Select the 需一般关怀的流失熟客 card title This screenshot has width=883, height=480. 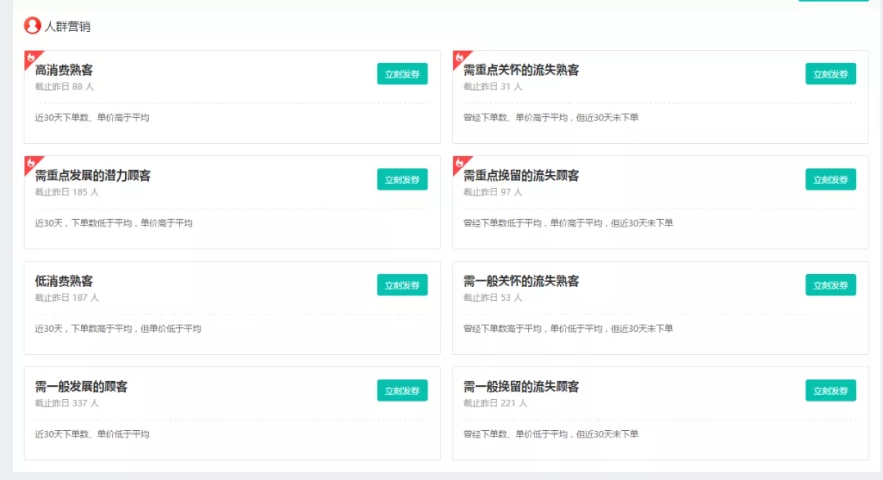pyautogui.click(x=521, y=281)
